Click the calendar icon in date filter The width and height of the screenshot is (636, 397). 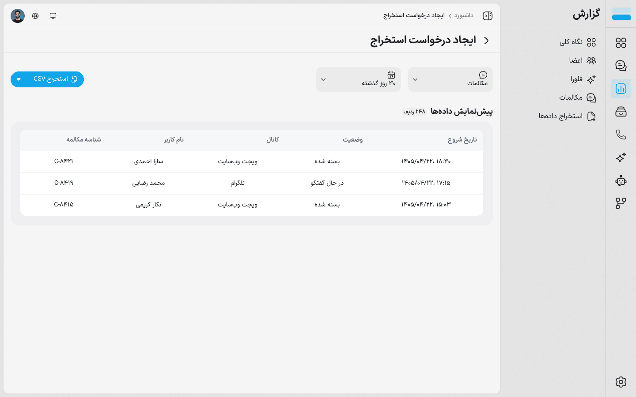pos(391,75)
